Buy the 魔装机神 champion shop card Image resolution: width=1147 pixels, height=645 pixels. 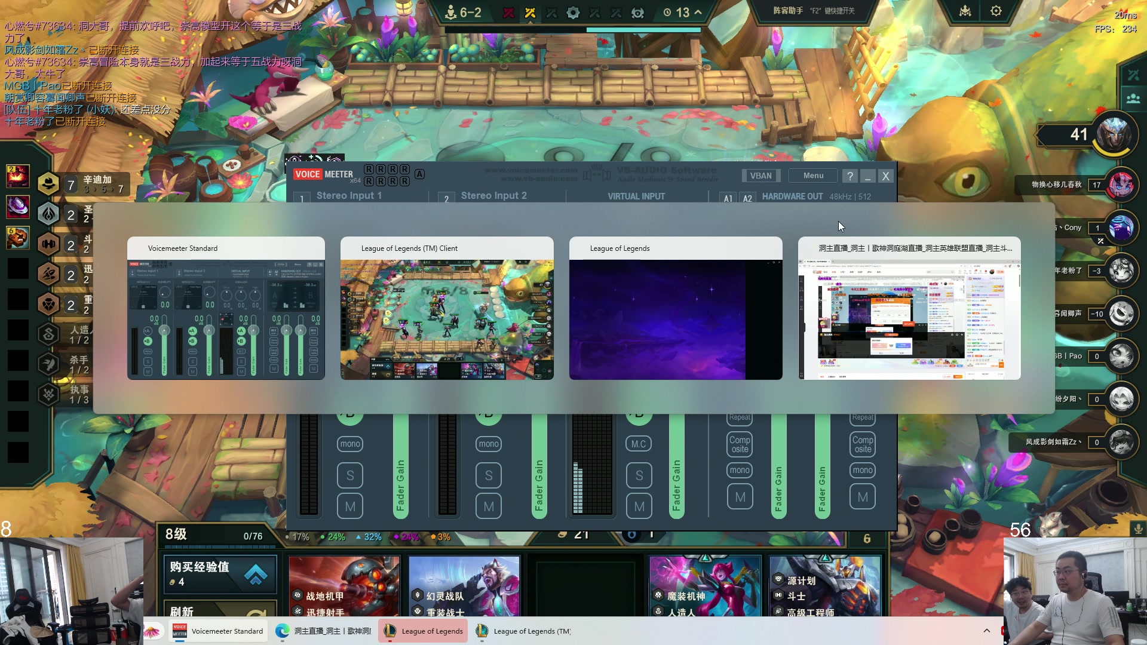(x=705, y=586)
